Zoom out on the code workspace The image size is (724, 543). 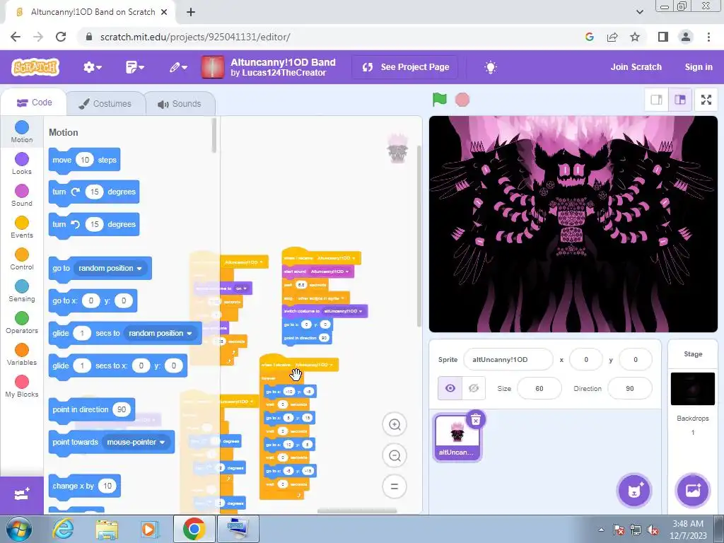pos(395,456)
